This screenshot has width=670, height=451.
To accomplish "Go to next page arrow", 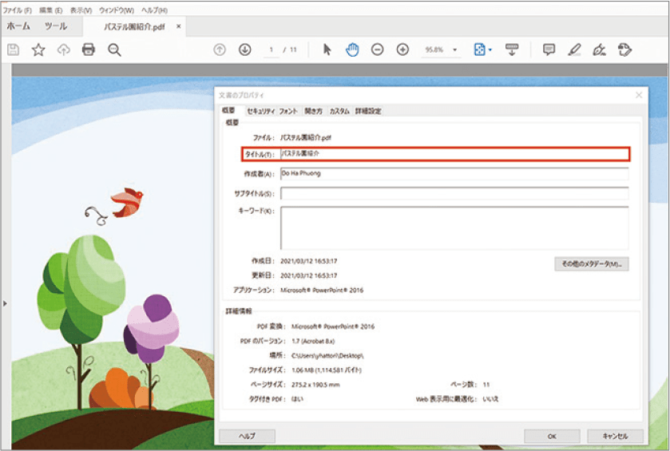I will 245,49.
